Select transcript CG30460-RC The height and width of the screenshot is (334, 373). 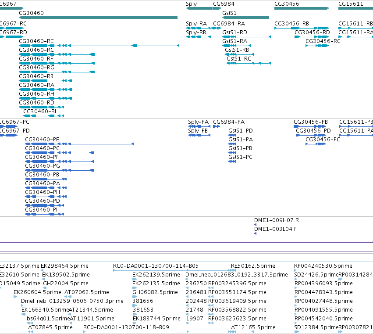pos(57,54)
